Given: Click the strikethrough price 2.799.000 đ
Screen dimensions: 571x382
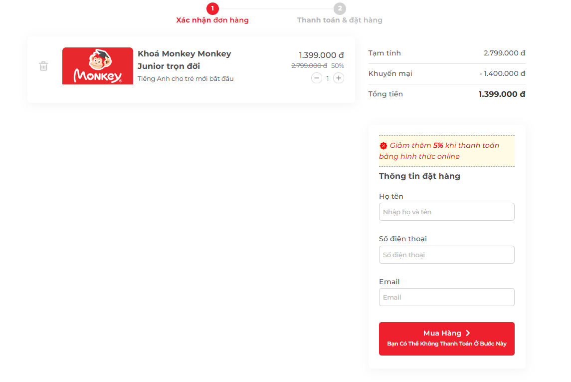Looking at the screenshot, I should (x=309, y=66).
